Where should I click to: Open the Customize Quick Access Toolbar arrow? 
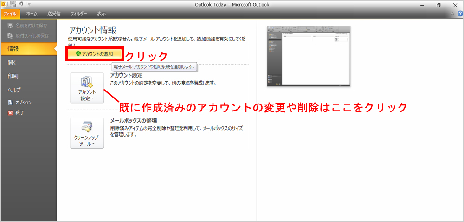click(28, 5)
